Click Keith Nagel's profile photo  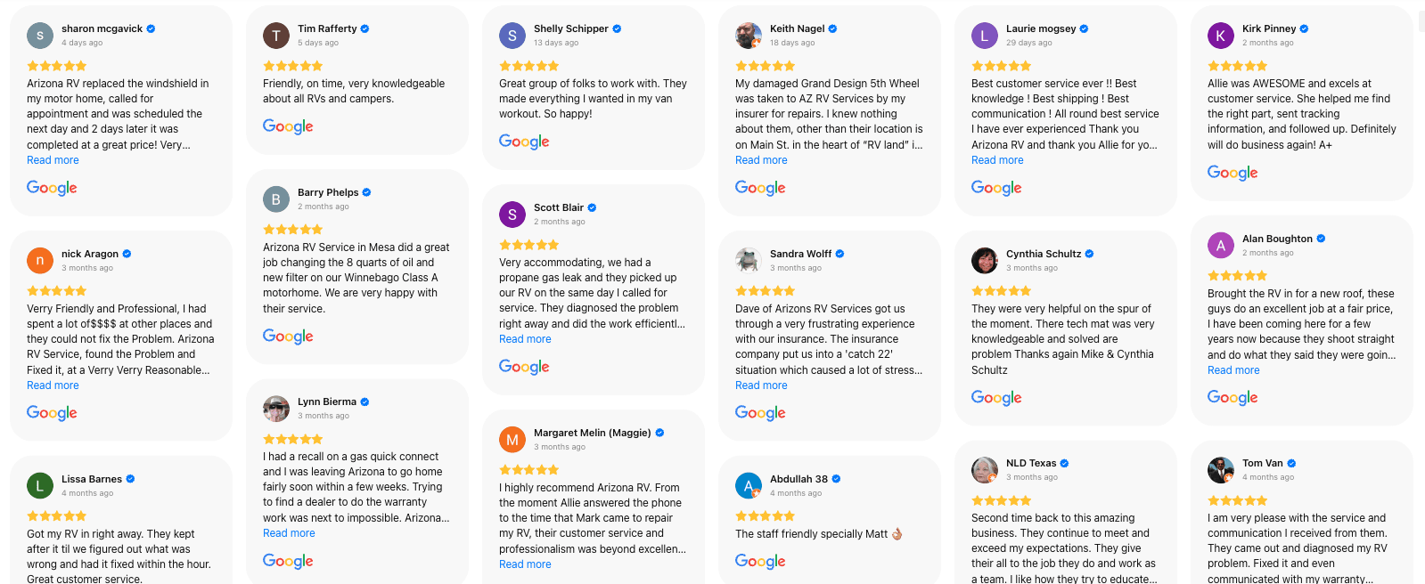[x=748, y=36]
